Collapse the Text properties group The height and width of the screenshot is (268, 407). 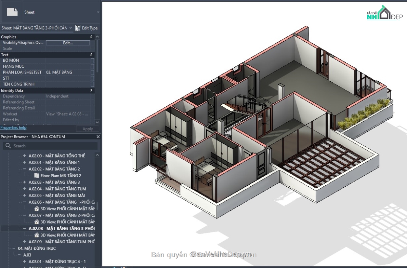pos(91,55)
